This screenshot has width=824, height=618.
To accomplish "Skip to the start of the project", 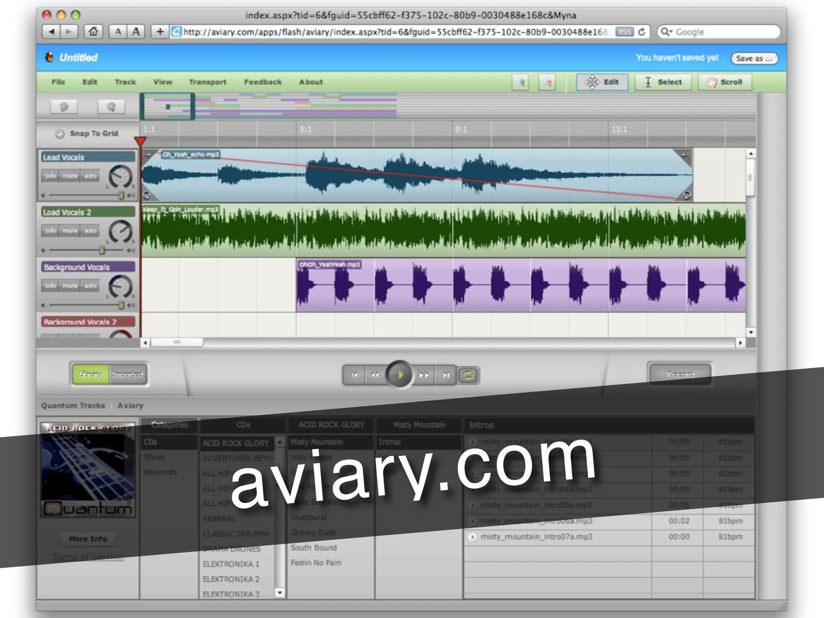I will [x=354, y=375].
